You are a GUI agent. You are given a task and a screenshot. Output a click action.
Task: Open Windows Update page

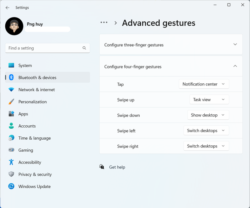click(x=47, y=186)
